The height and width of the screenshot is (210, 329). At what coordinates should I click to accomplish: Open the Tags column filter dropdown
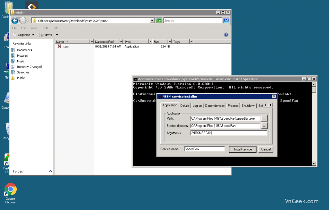[x=191, y=42]
